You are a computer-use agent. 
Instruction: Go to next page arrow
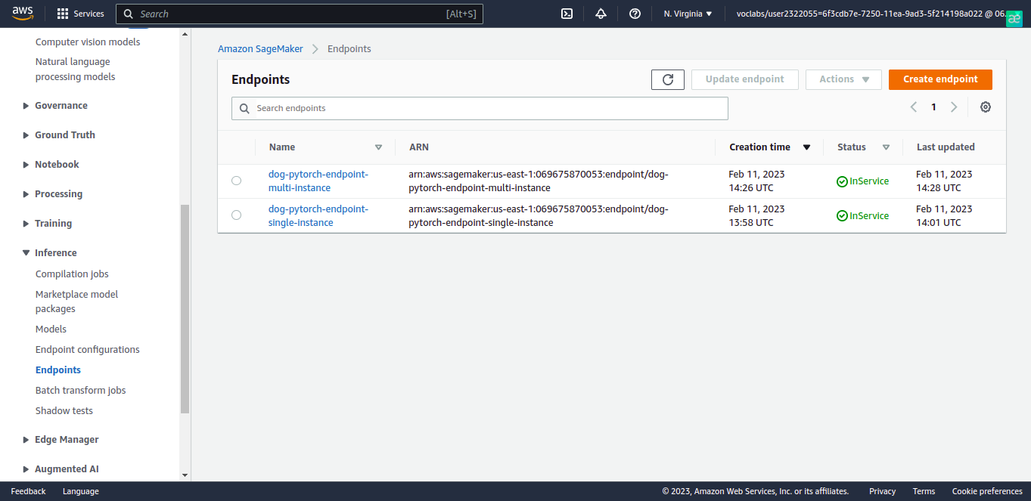pos(954,107)
